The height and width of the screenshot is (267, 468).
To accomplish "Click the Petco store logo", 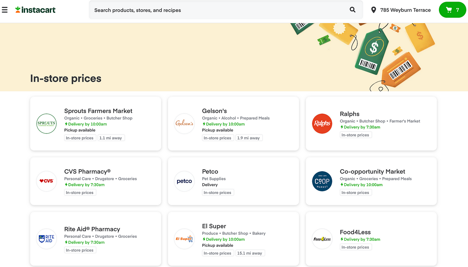I will tap(184, 181).
